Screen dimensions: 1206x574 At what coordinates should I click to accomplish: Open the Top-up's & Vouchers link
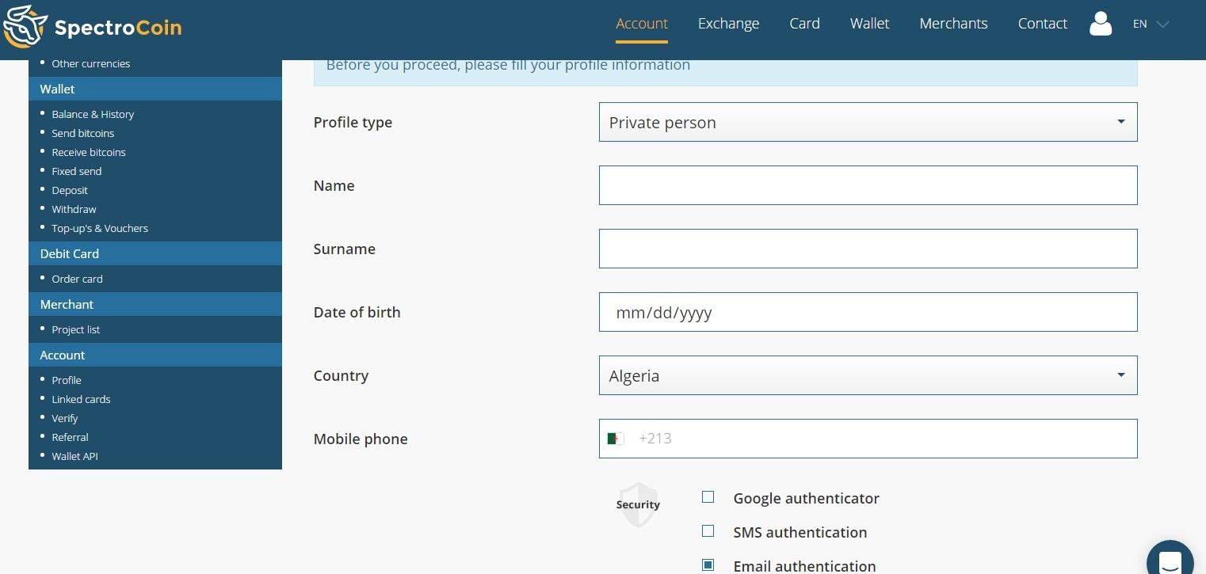point(100,228)
